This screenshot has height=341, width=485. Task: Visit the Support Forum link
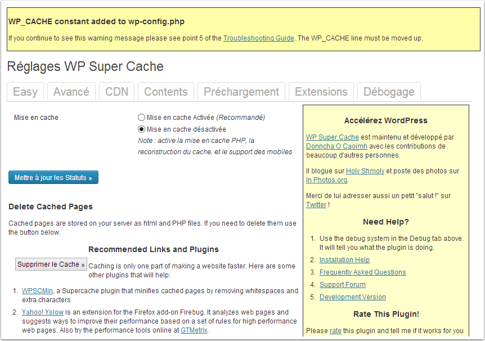(x=343, y=285)
